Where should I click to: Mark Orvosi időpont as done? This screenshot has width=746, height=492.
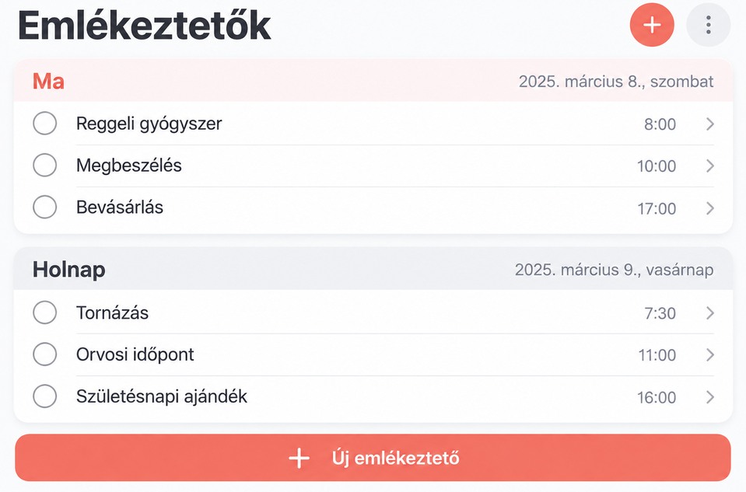tap(44, 354)
